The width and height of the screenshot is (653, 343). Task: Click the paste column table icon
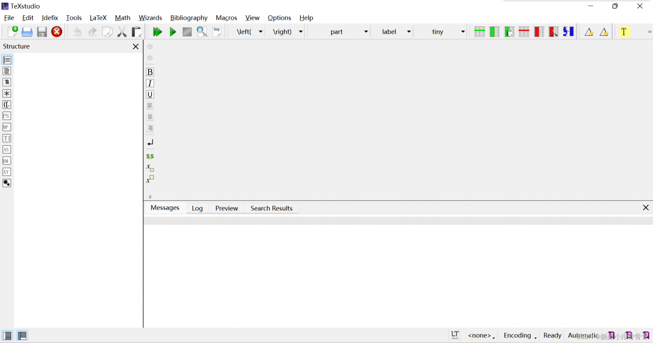[x=509, y=32]
